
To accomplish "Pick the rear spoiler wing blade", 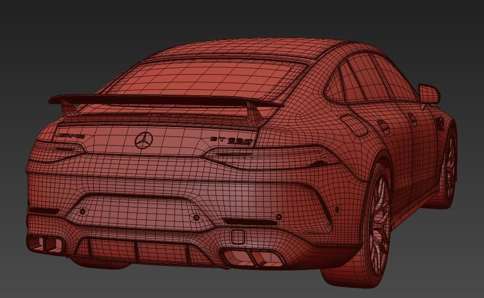I will tap(165, 101).
